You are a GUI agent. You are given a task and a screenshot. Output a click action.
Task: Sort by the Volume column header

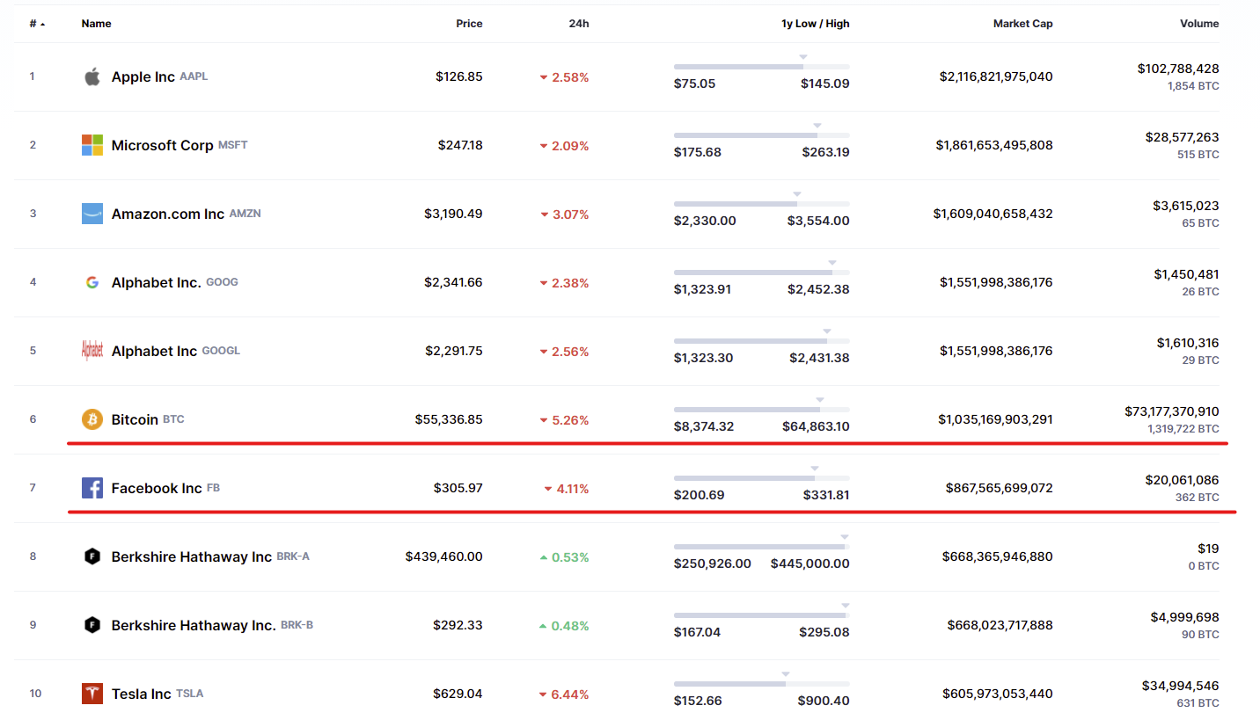point(1199,24)
